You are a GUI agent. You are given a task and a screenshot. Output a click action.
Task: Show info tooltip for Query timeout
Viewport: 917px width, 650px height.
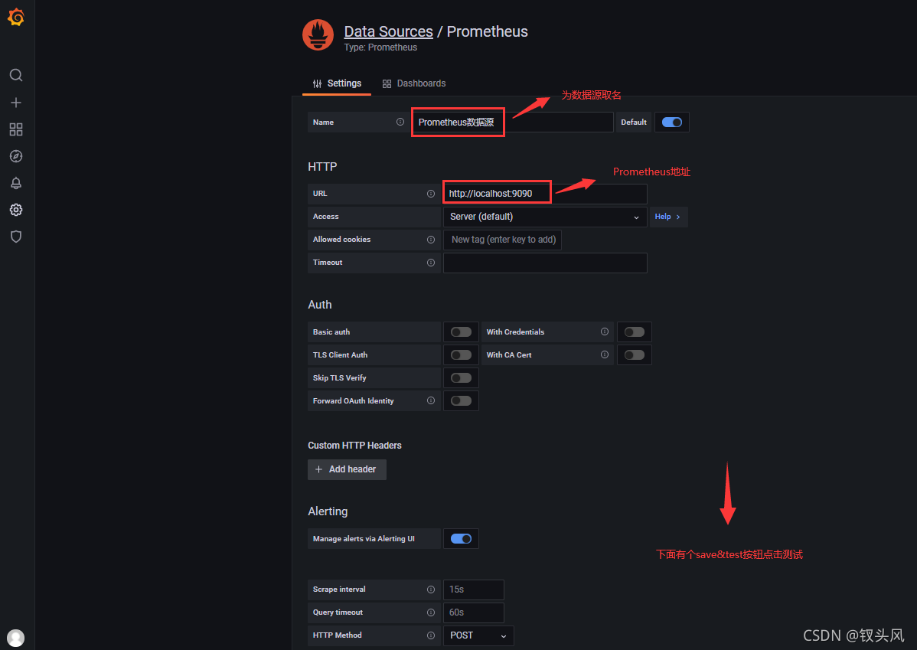coord(431,612)
